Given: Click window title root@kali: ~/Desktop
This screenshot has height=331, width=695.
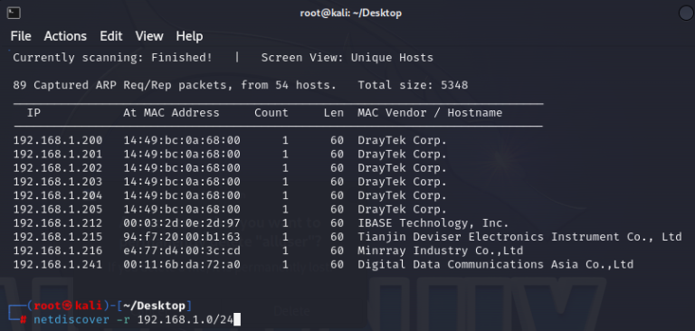Looking at the screenshot, I should pos(350,14).
